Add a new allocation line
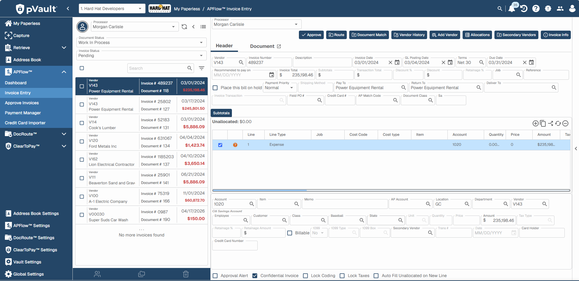579x281 pixels. tap(536, 123)
